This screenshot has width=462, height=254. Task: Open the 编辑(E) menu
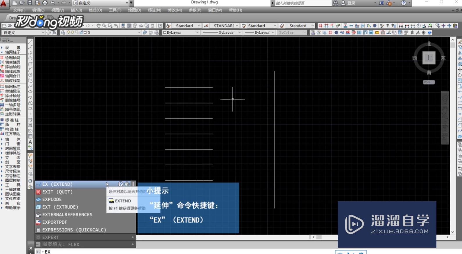coord(38,10)
